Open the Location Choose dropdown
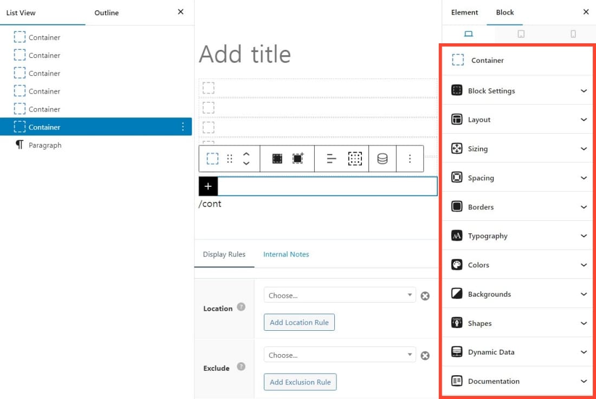The width and height of the screenshot is (596, 399). pos(339,295)
